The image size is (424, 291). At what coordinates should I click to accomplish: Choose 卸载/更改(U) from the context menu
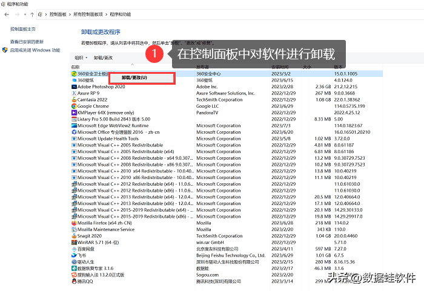click(x=141, y=78)
